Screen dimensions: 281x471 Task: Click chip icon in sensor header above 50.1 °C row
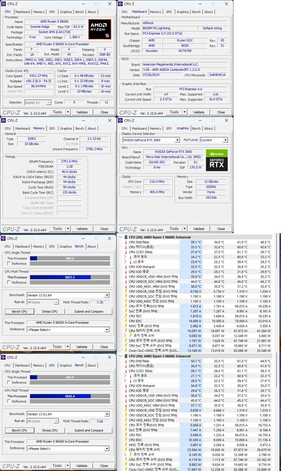(x=126, y=356)
